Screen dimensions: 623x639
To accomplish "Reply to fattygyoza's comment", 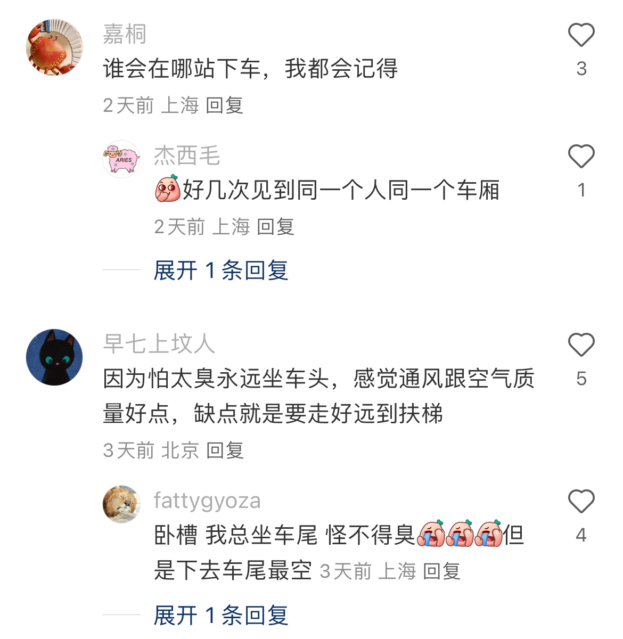I will click(x=442, y=571).
